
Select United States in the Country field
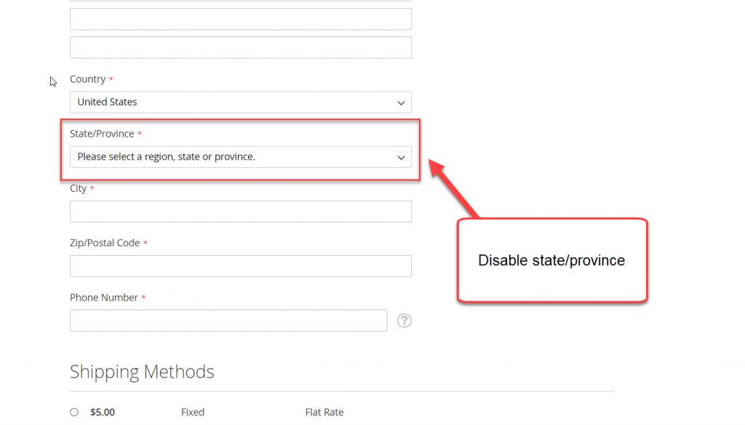(x=240, y=102)
